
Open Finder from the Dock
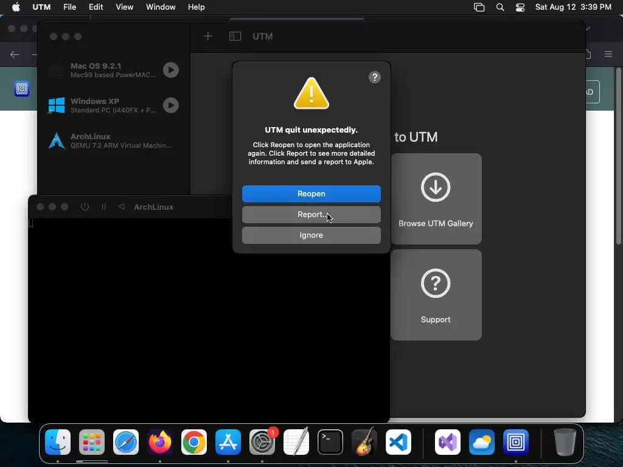click(58, 442)
